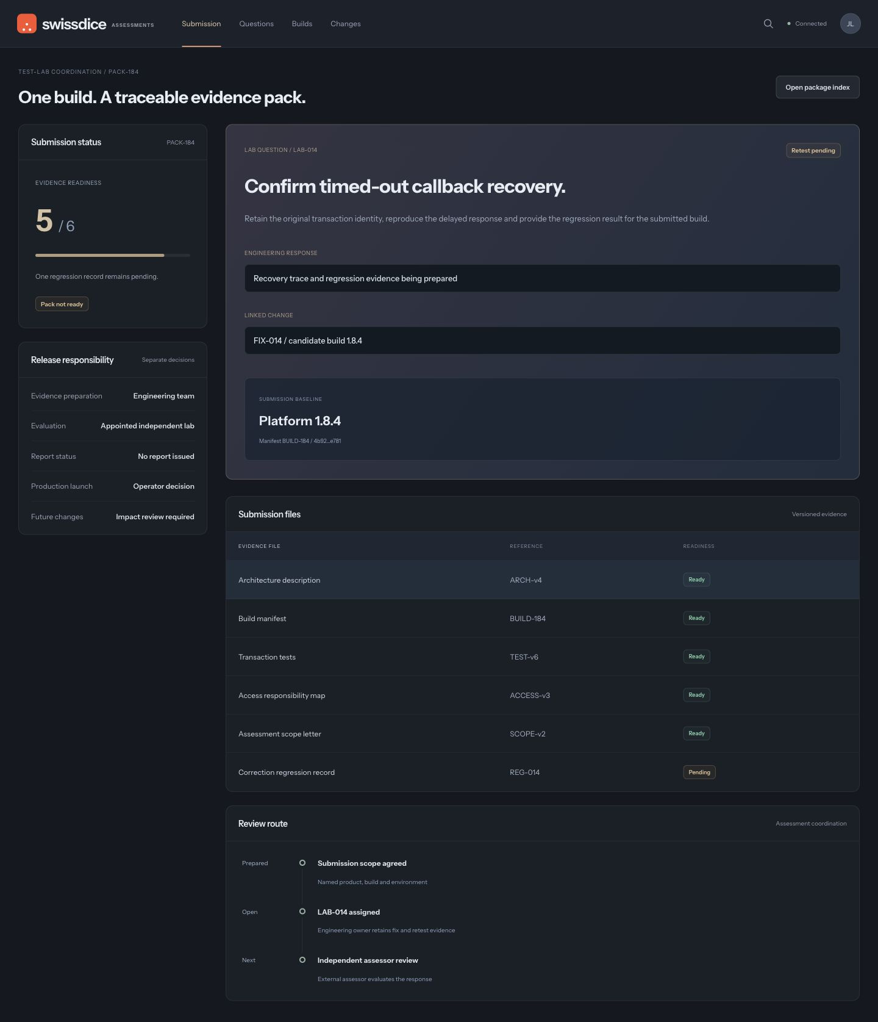The height and width of the screenshot is (1022, 878).
Task: Click the Manifest BUILD-184 hash text
Action: coord(300,441)
